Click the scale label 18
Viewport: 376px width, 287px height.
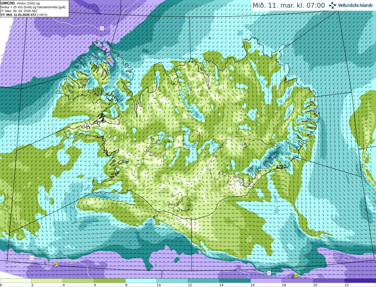[284, 285]
